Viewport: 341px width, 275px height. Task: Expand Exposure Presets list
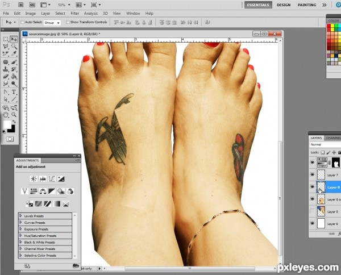point(20,229)
